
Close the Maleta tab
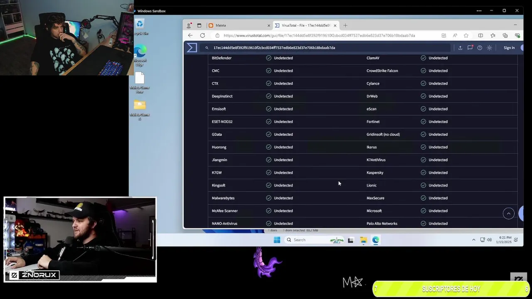click(268, 25)
